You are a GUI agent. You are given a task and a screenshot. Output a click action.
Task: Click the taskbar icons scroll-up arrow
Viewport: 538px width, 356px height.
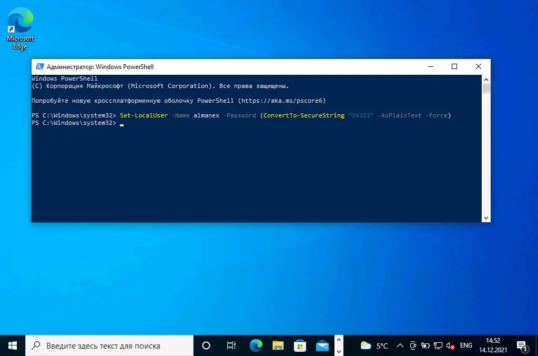(339, 340)
